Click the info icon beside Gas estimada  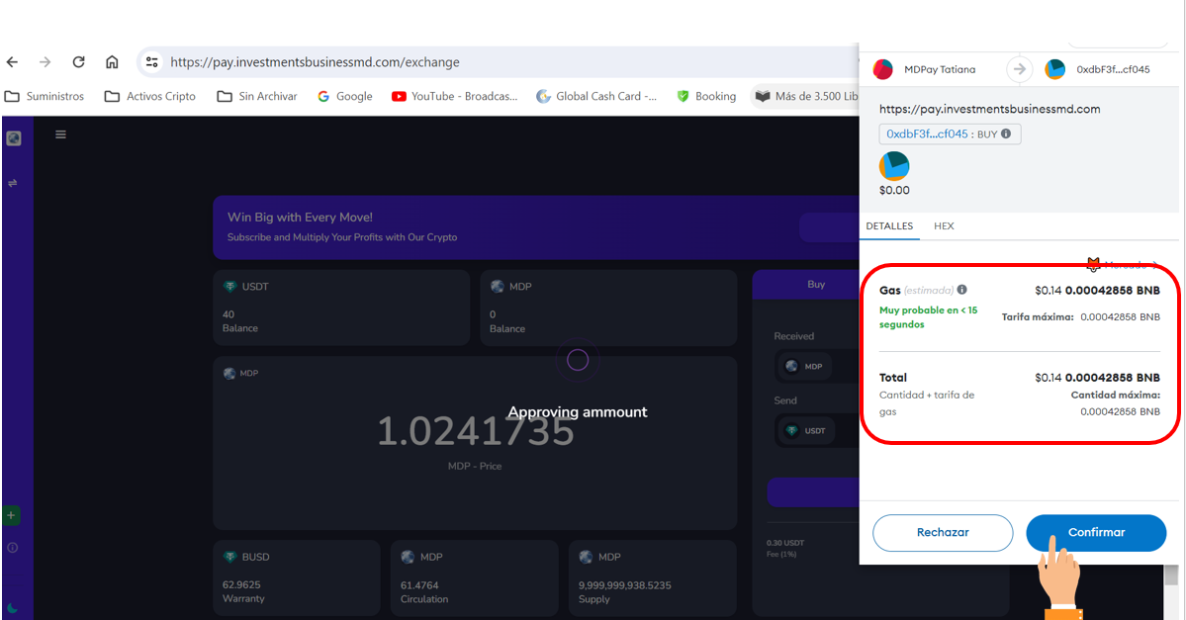click(x=962, y=290)
